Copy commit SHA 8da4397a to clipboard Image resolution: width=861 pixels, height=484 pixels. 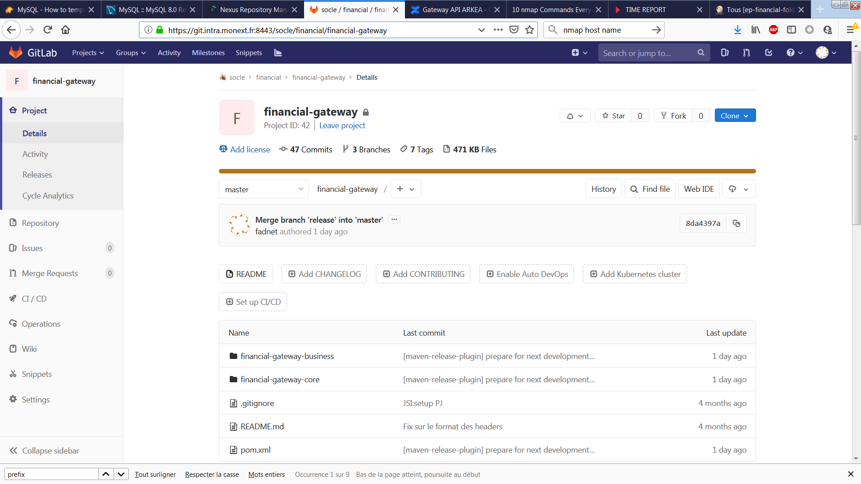click(x=736, y=223)
